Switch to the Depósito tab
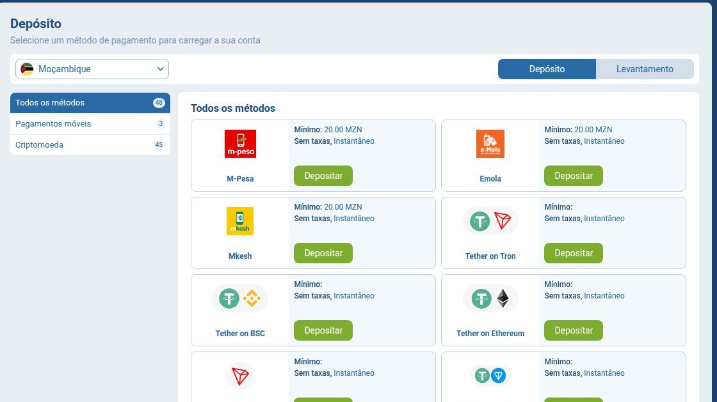The image size is (717, 402). click(547, 69)
